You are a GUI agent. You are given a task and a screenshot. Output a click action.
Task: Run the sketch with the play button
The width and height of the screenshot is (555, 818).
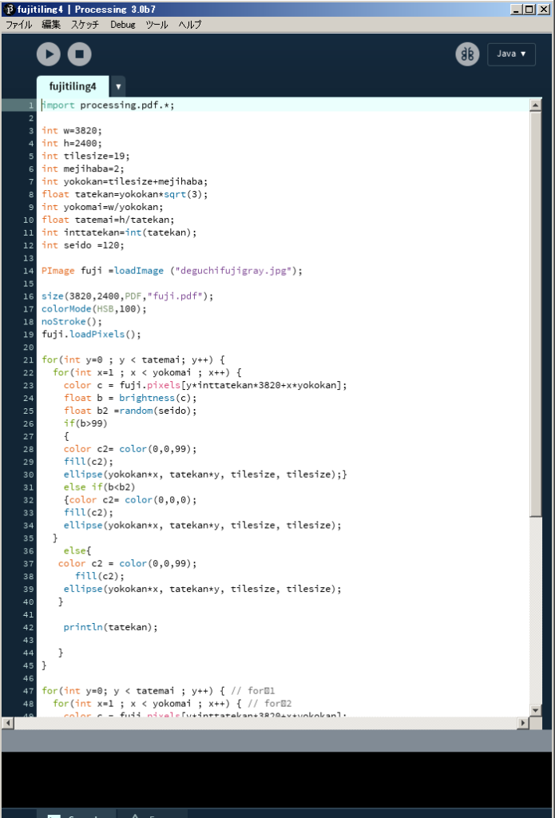tap(49, 54)
